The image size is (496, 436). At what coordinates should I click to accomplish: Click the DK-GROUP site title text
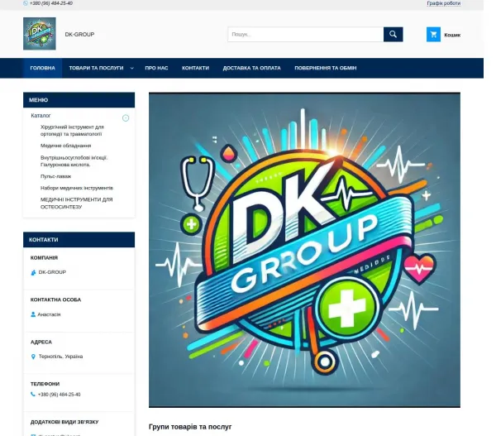click(x=79, y=34)
